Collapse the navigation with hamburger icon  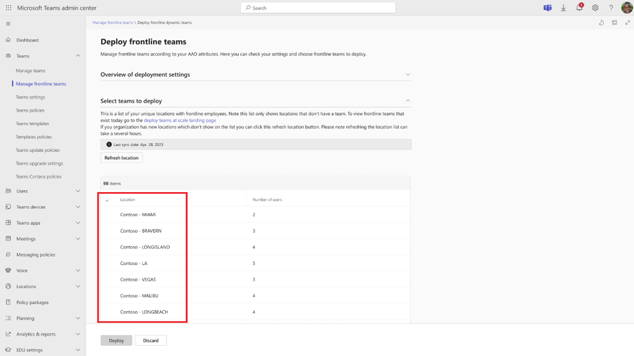tap(8, 24)
